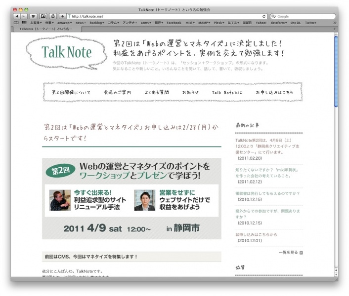
Task: Click the Home icon in toolbar
Action: (53, 16)
